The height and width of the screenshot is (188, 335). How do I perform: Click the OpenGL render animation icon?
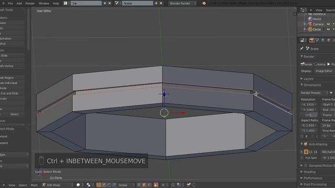click(194, 185)
